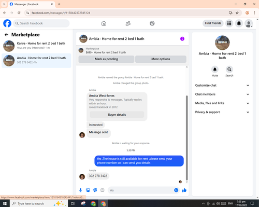Expand Media, files and links section
Image resolution: width=259 pixels, height=207 pixels.
tap(222, 103)
